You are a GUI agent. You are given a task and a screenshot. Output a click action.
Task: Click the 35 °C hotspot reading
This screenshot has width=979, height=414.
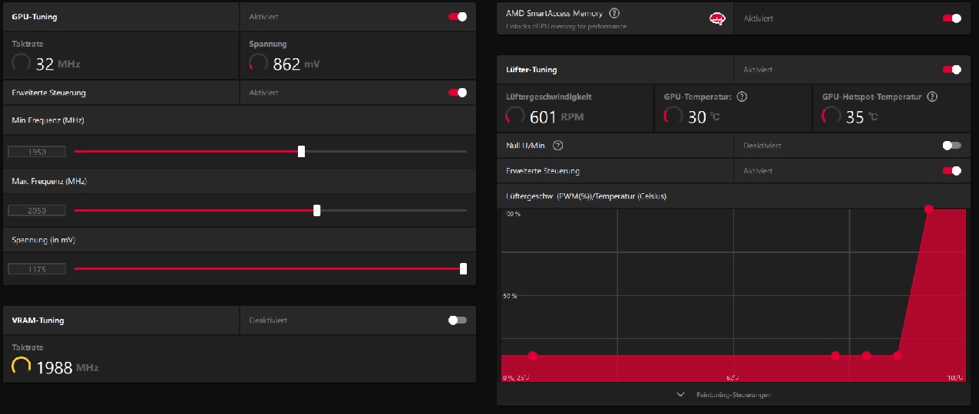[862, 117]
